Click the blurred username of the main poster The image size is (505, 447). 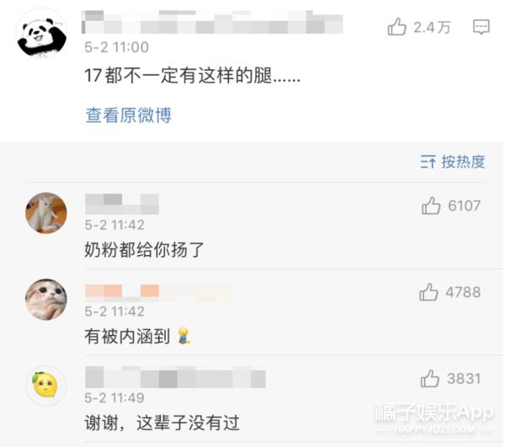coord(212,22)
